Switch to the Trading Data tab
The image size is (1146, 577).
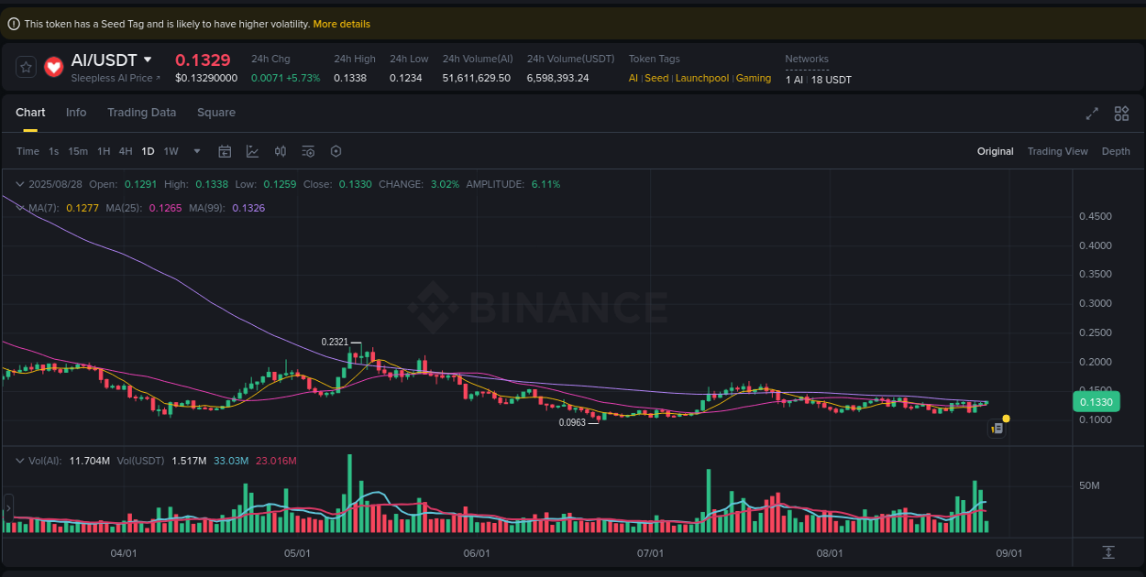point(141,112)
